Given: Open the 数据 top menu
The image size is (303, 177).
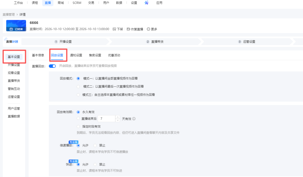Looking at the screenshot, I should tap(119, 3).
